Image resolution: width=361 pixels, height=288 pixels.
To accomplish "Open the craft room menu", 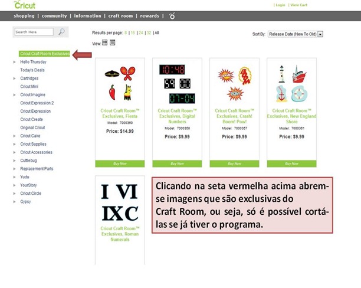I will tap(120, 16).
